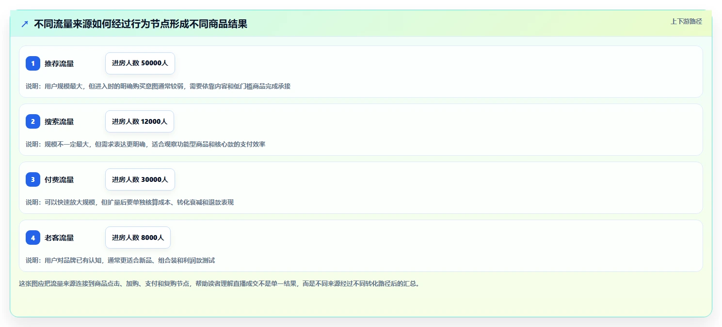Viewport: 722px width, 327px height.
Task: Click the arrow icon beside the title
Action: 25,24
